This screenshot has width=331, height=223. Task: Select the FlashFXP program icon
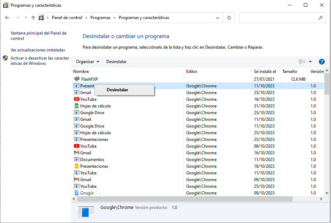[76, 79]
